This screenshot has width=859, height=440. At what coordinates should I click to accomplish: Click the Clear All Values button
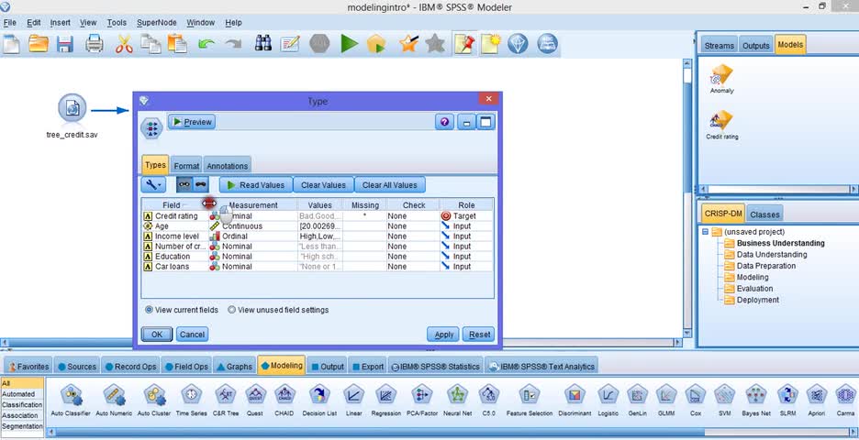(389, 185)
